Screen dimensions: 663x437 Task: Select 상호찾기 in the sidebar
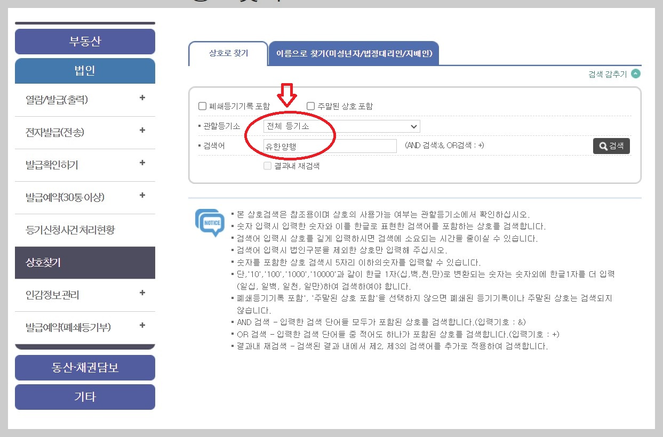point(84,262)
